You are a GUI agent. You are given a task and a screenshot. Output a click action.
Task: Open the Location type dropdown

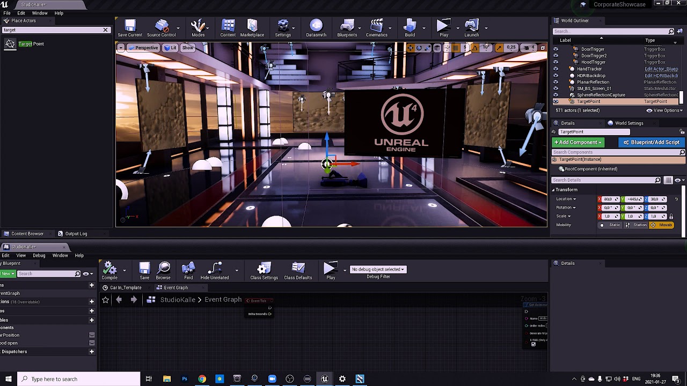[x=566, y=199]
